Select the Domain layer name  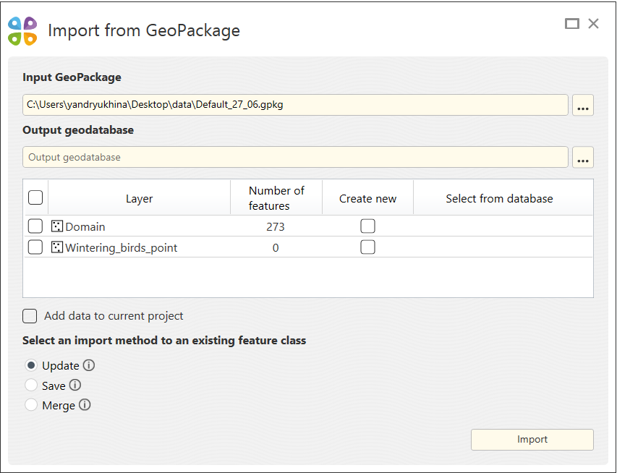[85, 226]
